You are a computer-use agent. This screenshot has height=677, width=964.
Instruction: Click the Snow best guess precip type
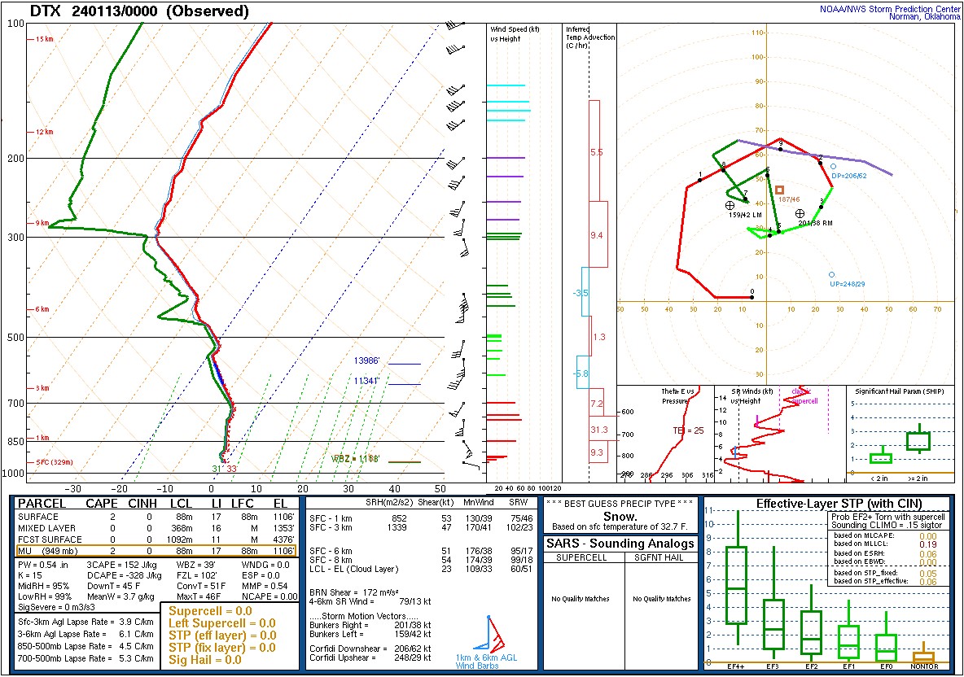tap(620, 516)
